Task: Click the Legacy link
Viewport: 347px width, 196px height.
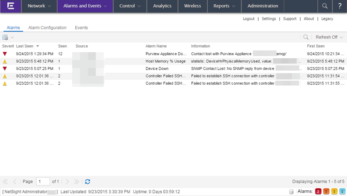Action: point(327,19)
